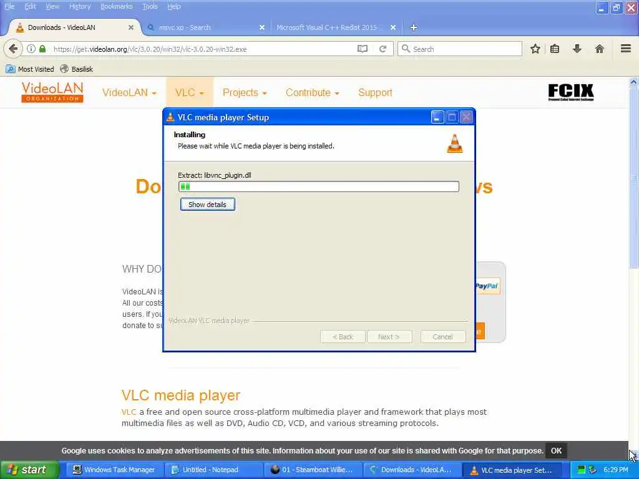Viewport: 639px width, 479px height.
Task: Click the FCIX sponsor logo
Action: 571,92
